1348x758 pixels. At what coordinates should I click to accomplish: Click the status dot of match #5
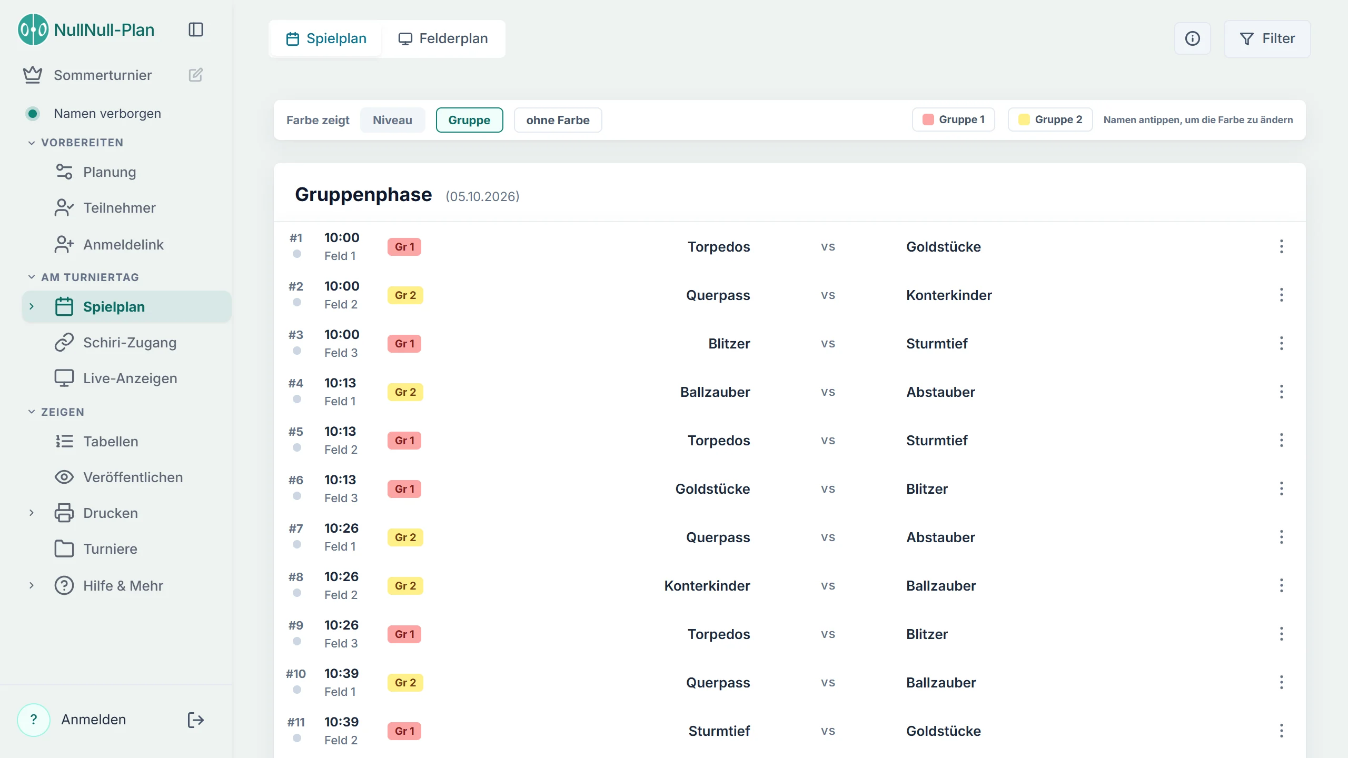(x=297, y=447)
